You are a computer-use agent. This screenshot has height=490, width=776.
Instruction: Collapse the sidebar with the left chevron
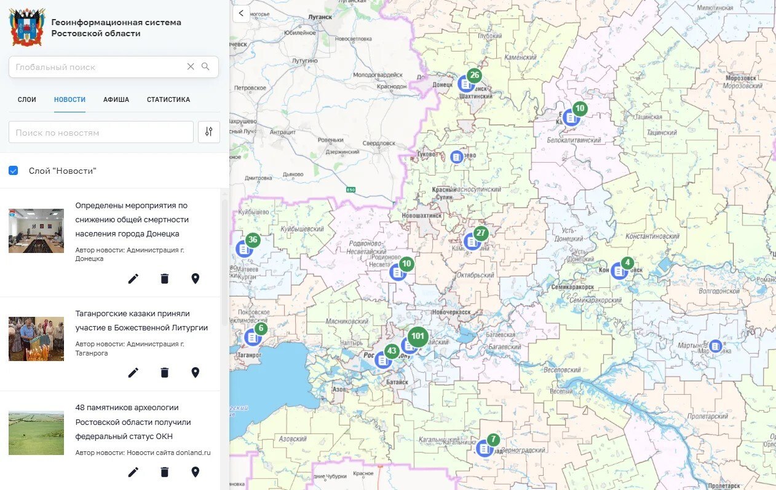[241, 13]
